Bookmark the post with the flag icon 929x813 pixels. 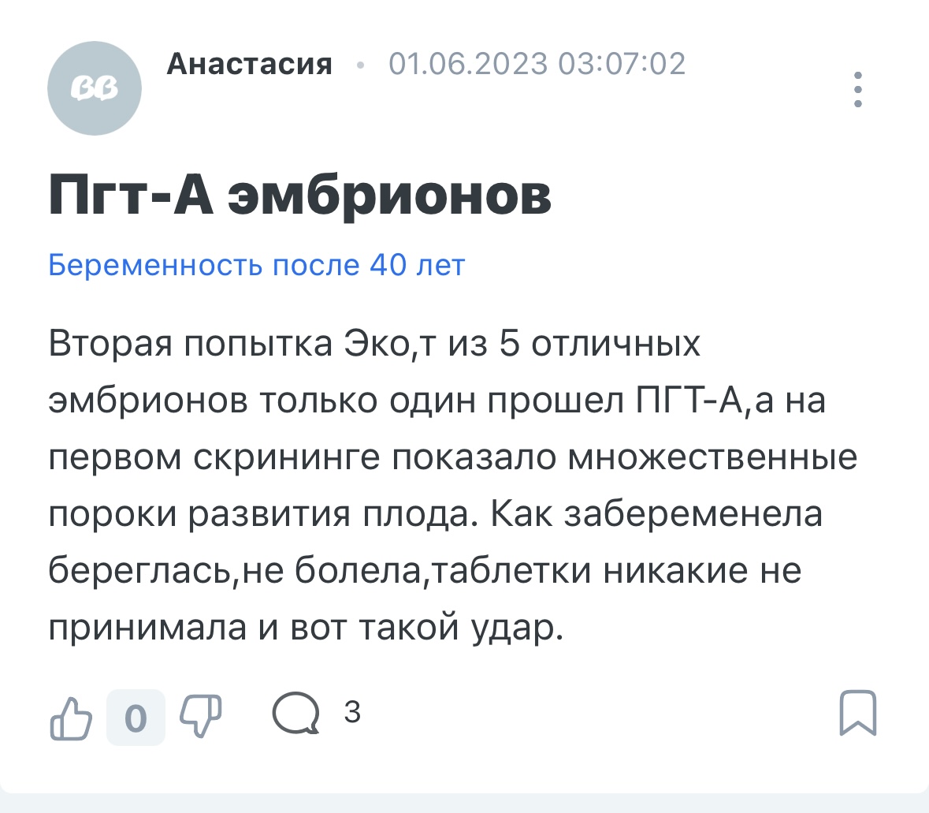click(858, 714)
